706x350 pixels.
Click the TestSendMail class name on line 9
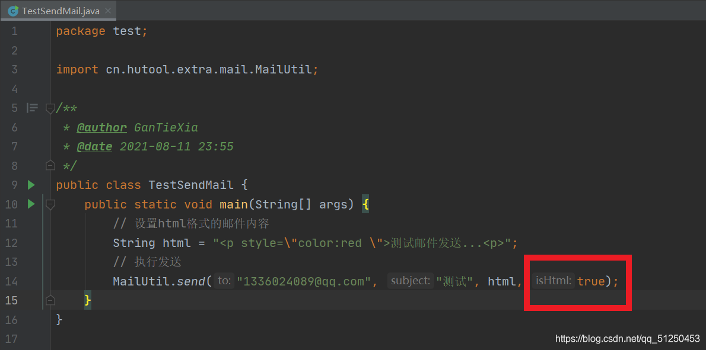coord(191,185)
